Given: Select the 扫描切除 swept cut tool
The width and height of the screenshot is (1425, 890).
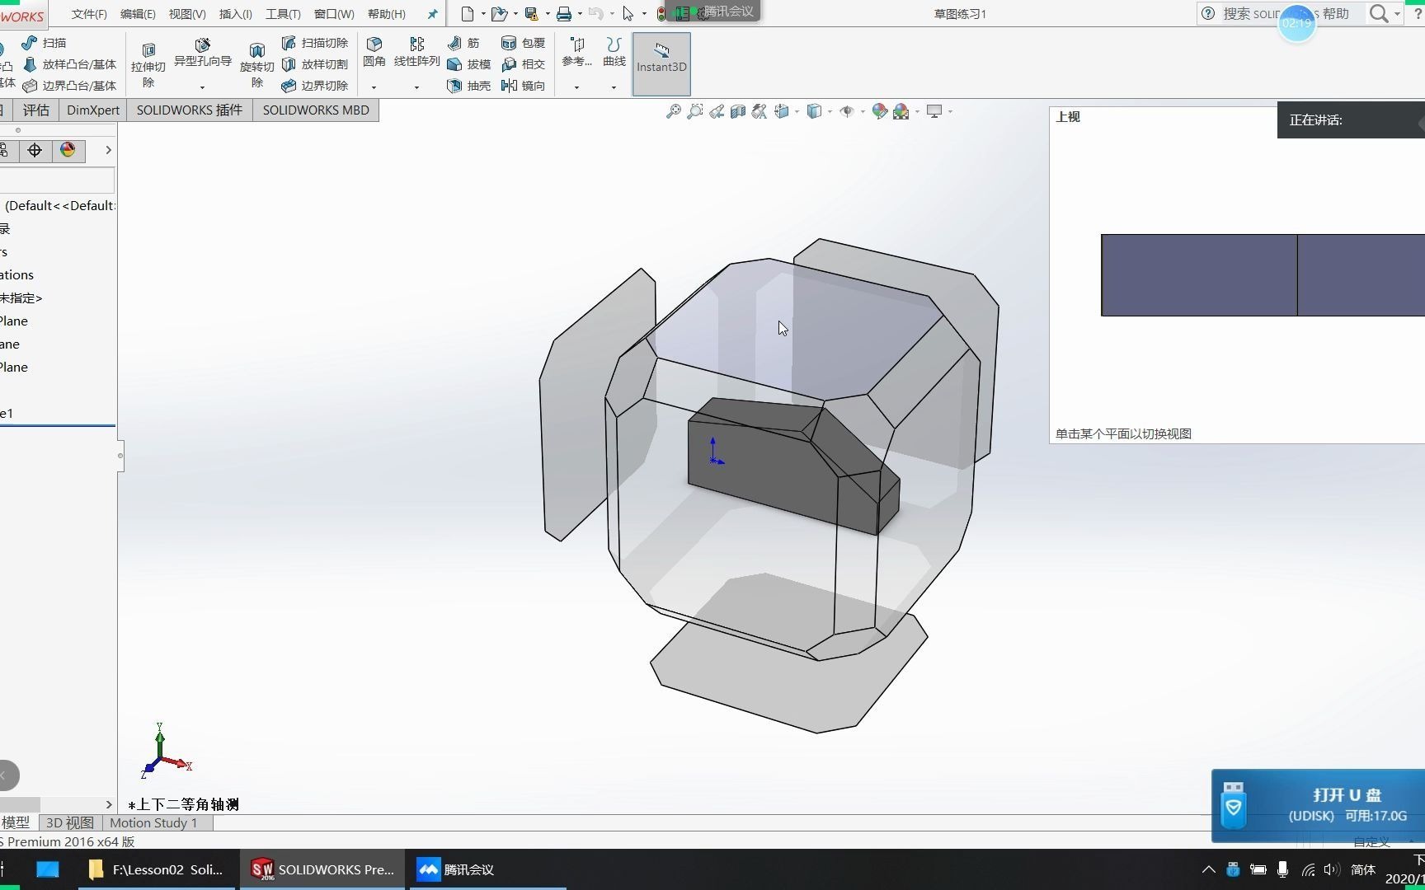Looking at the screenshot, I should pyautogui.click(x=315, y=43).
